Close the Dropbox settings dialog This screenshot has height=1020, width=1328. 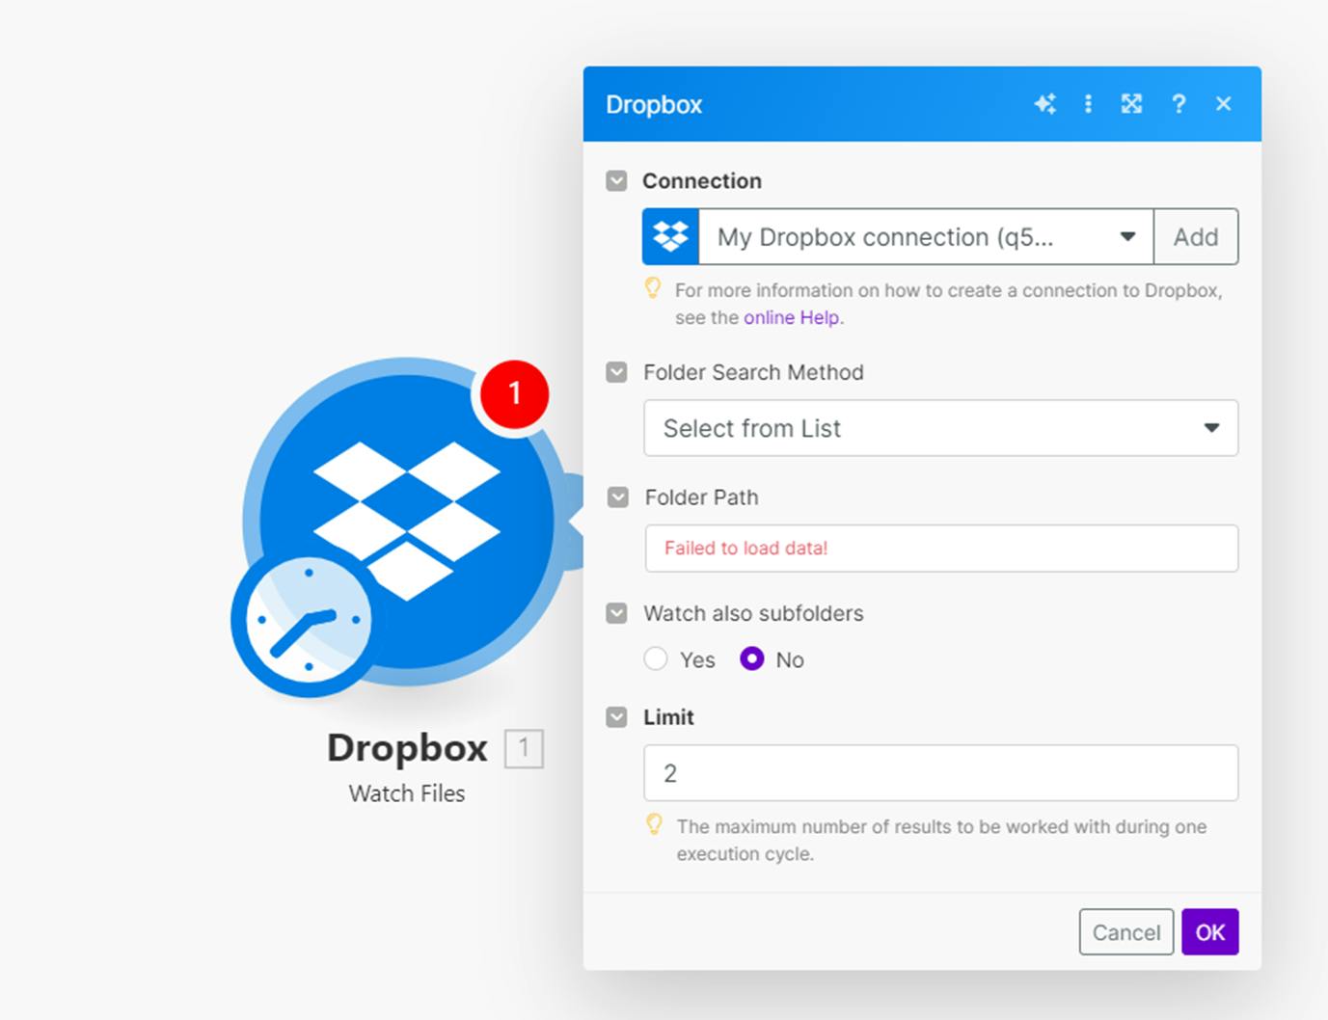pyautogui.click(x=1223, y=104)
